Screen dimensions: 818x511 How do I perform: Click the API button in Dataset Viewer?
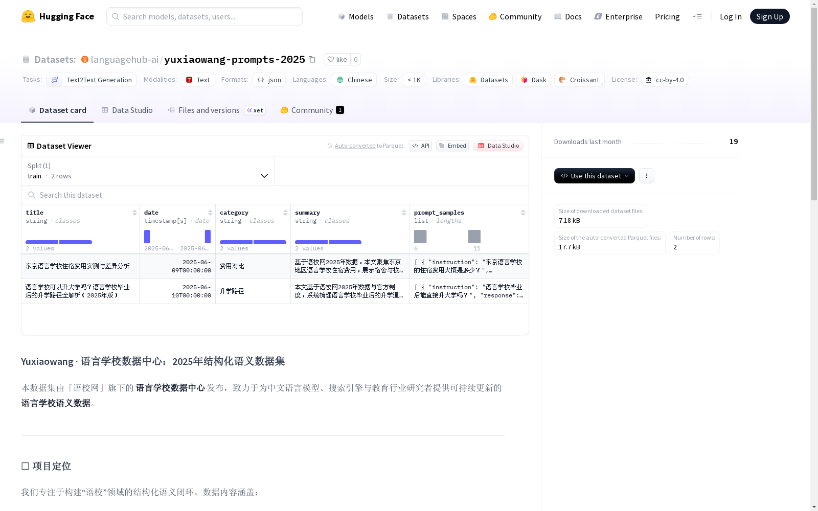(x=421, y=146)
